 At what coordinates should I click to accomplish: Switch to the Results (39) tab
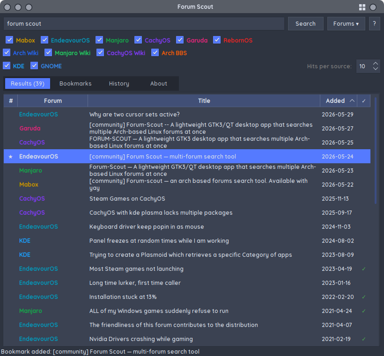(x=28, y=84)
